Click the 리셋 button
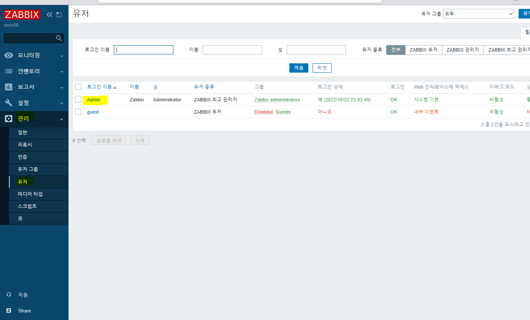530x320 pixels. pos(322,68)
